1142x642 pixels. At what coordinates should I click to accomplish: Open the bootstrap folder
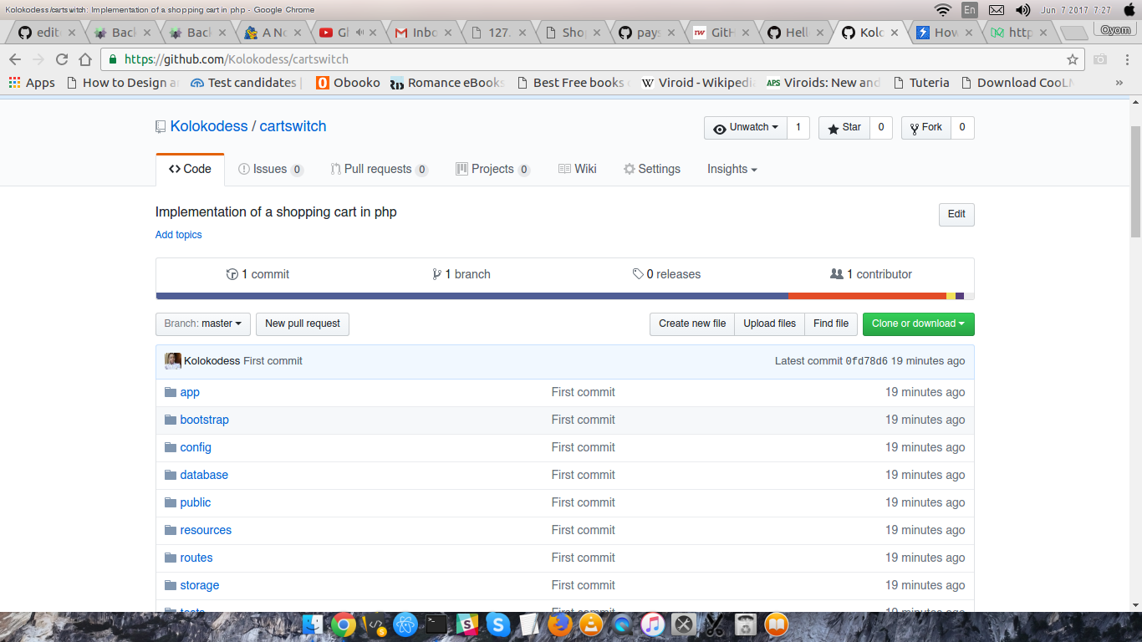pos(204,420)
